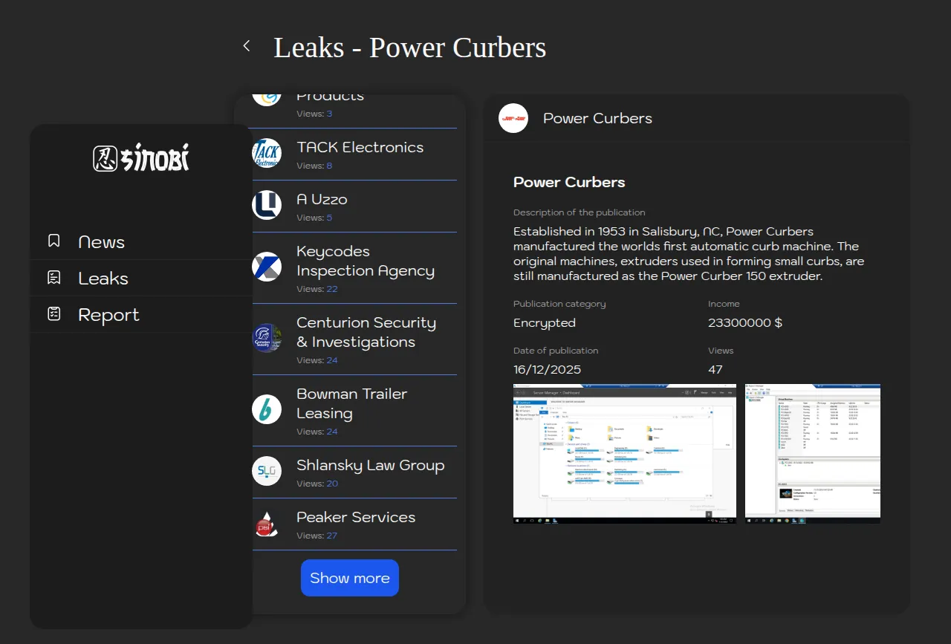Open the Server Manager screenshot thumbnail

[x=624, y=454]
